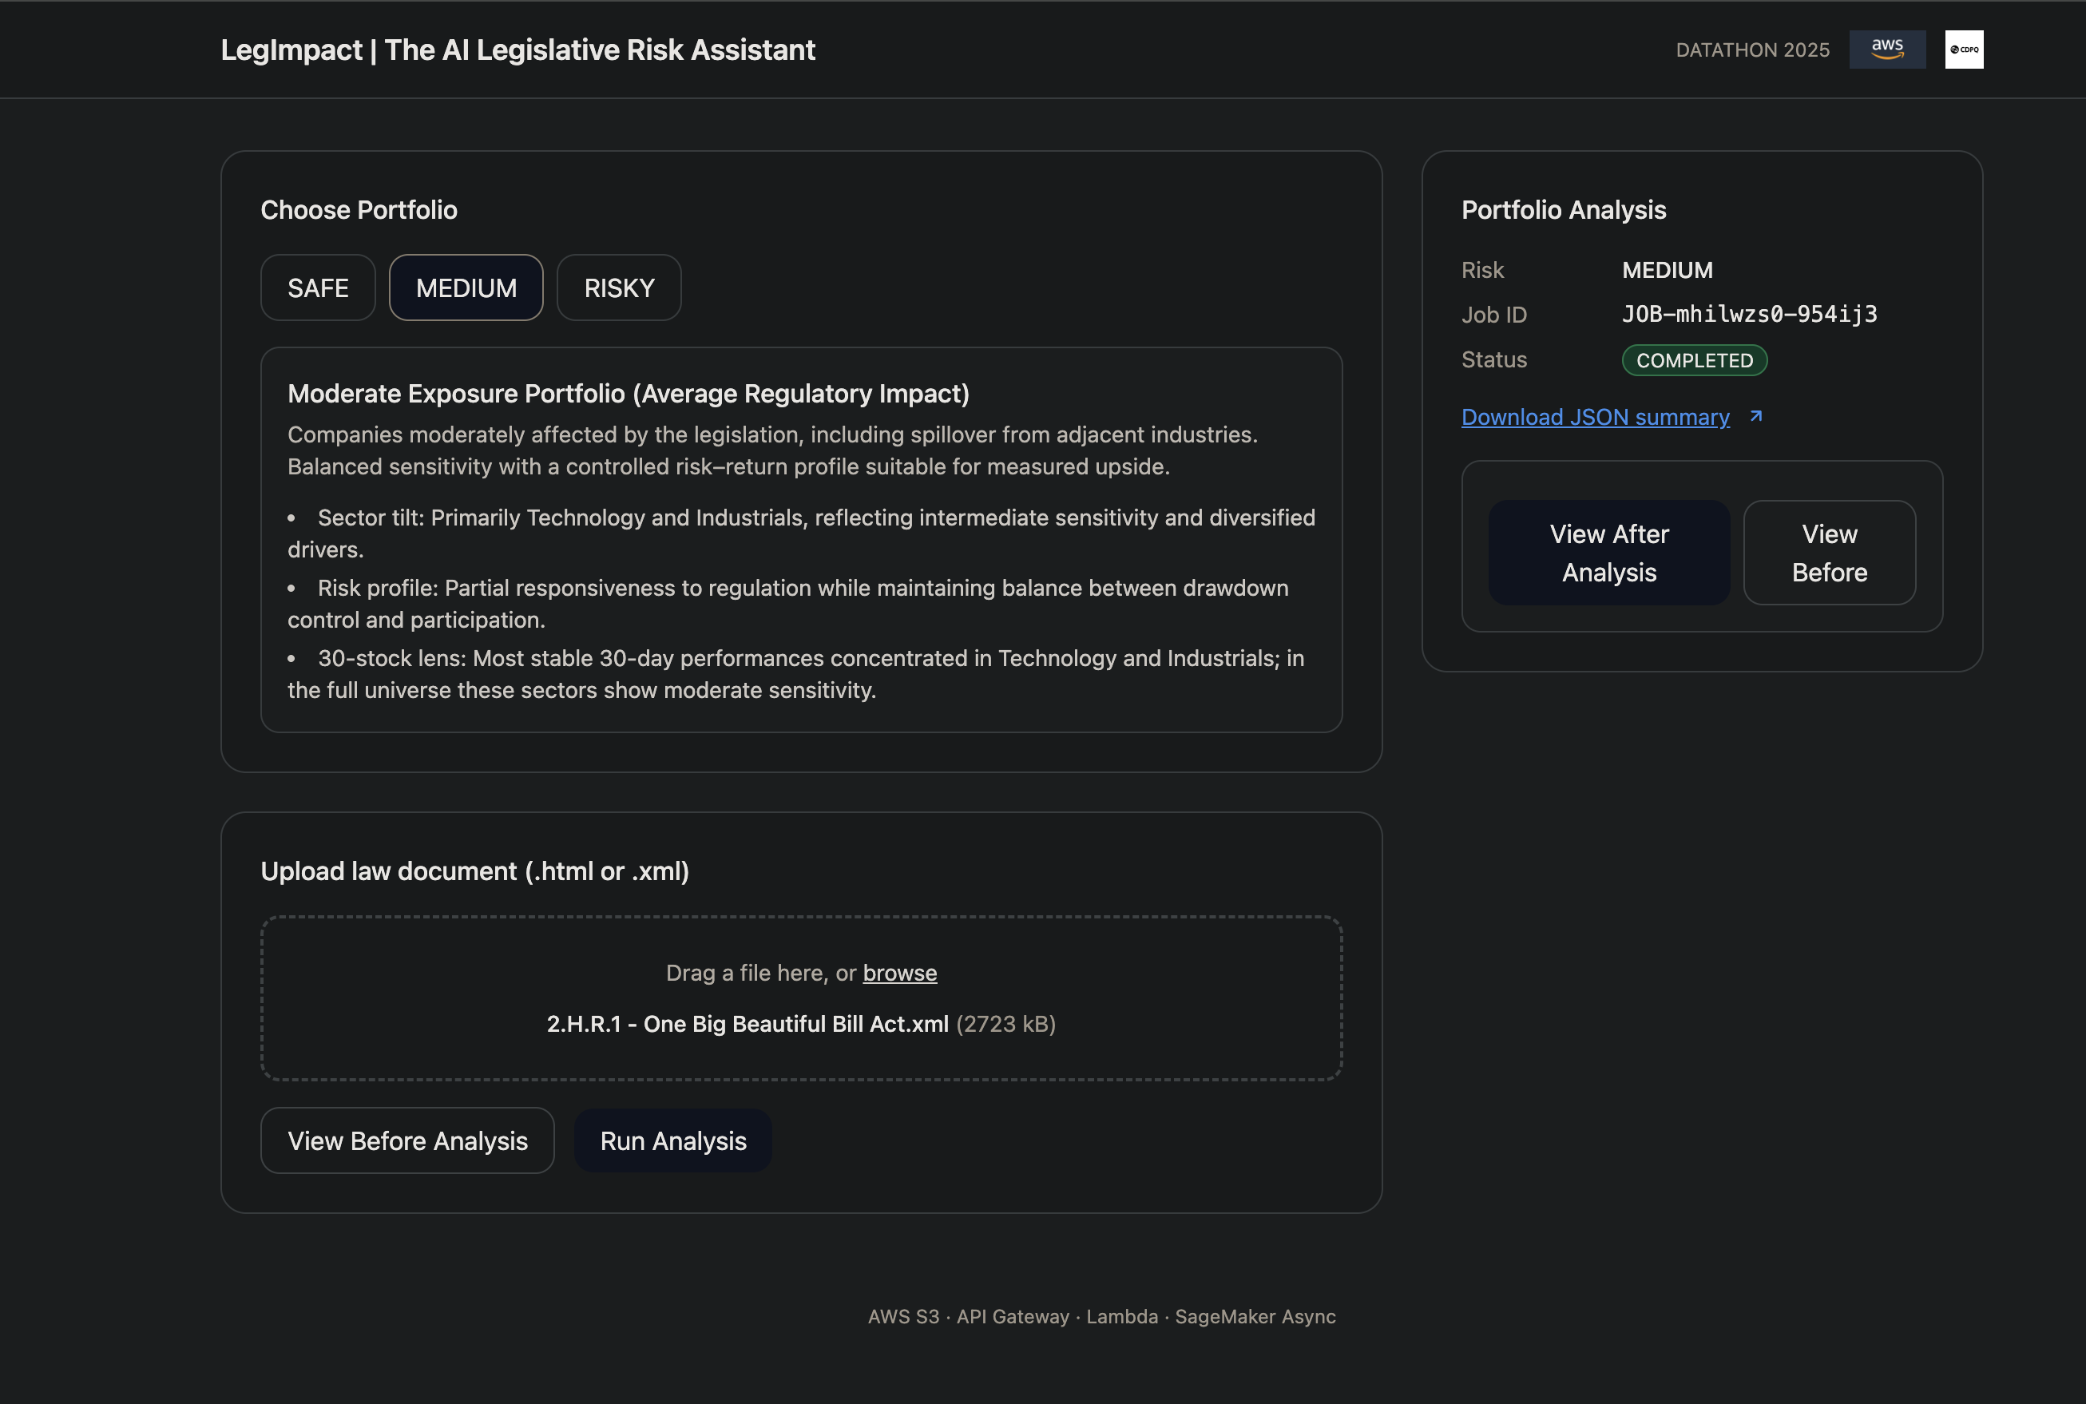The height and width of the screenshot is (1404, 2086).
Task: Click the browse link in upload area
Action: tap(899, 973)
